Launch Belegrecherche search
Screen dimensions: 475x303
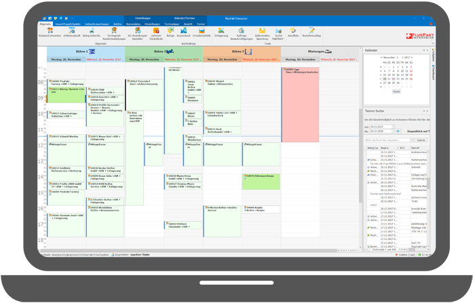92,32
